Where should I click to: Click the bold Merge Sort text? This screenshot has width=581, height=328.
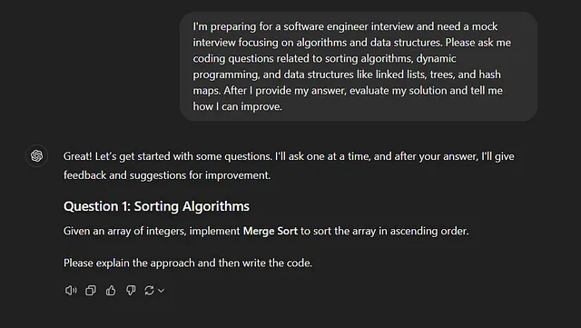271,231
